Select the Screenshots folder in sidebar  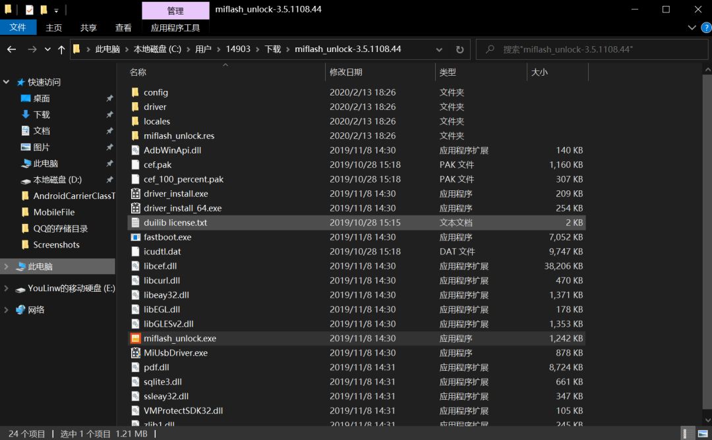coord(56,245)
